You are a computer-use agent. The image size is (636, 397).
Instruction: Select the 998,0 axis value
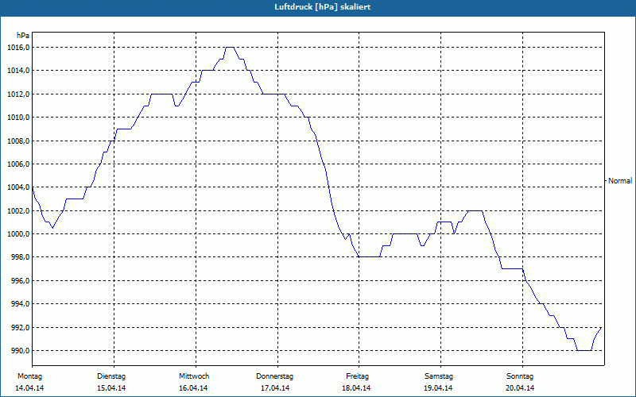pyautogui.click(x=20, y=257)
